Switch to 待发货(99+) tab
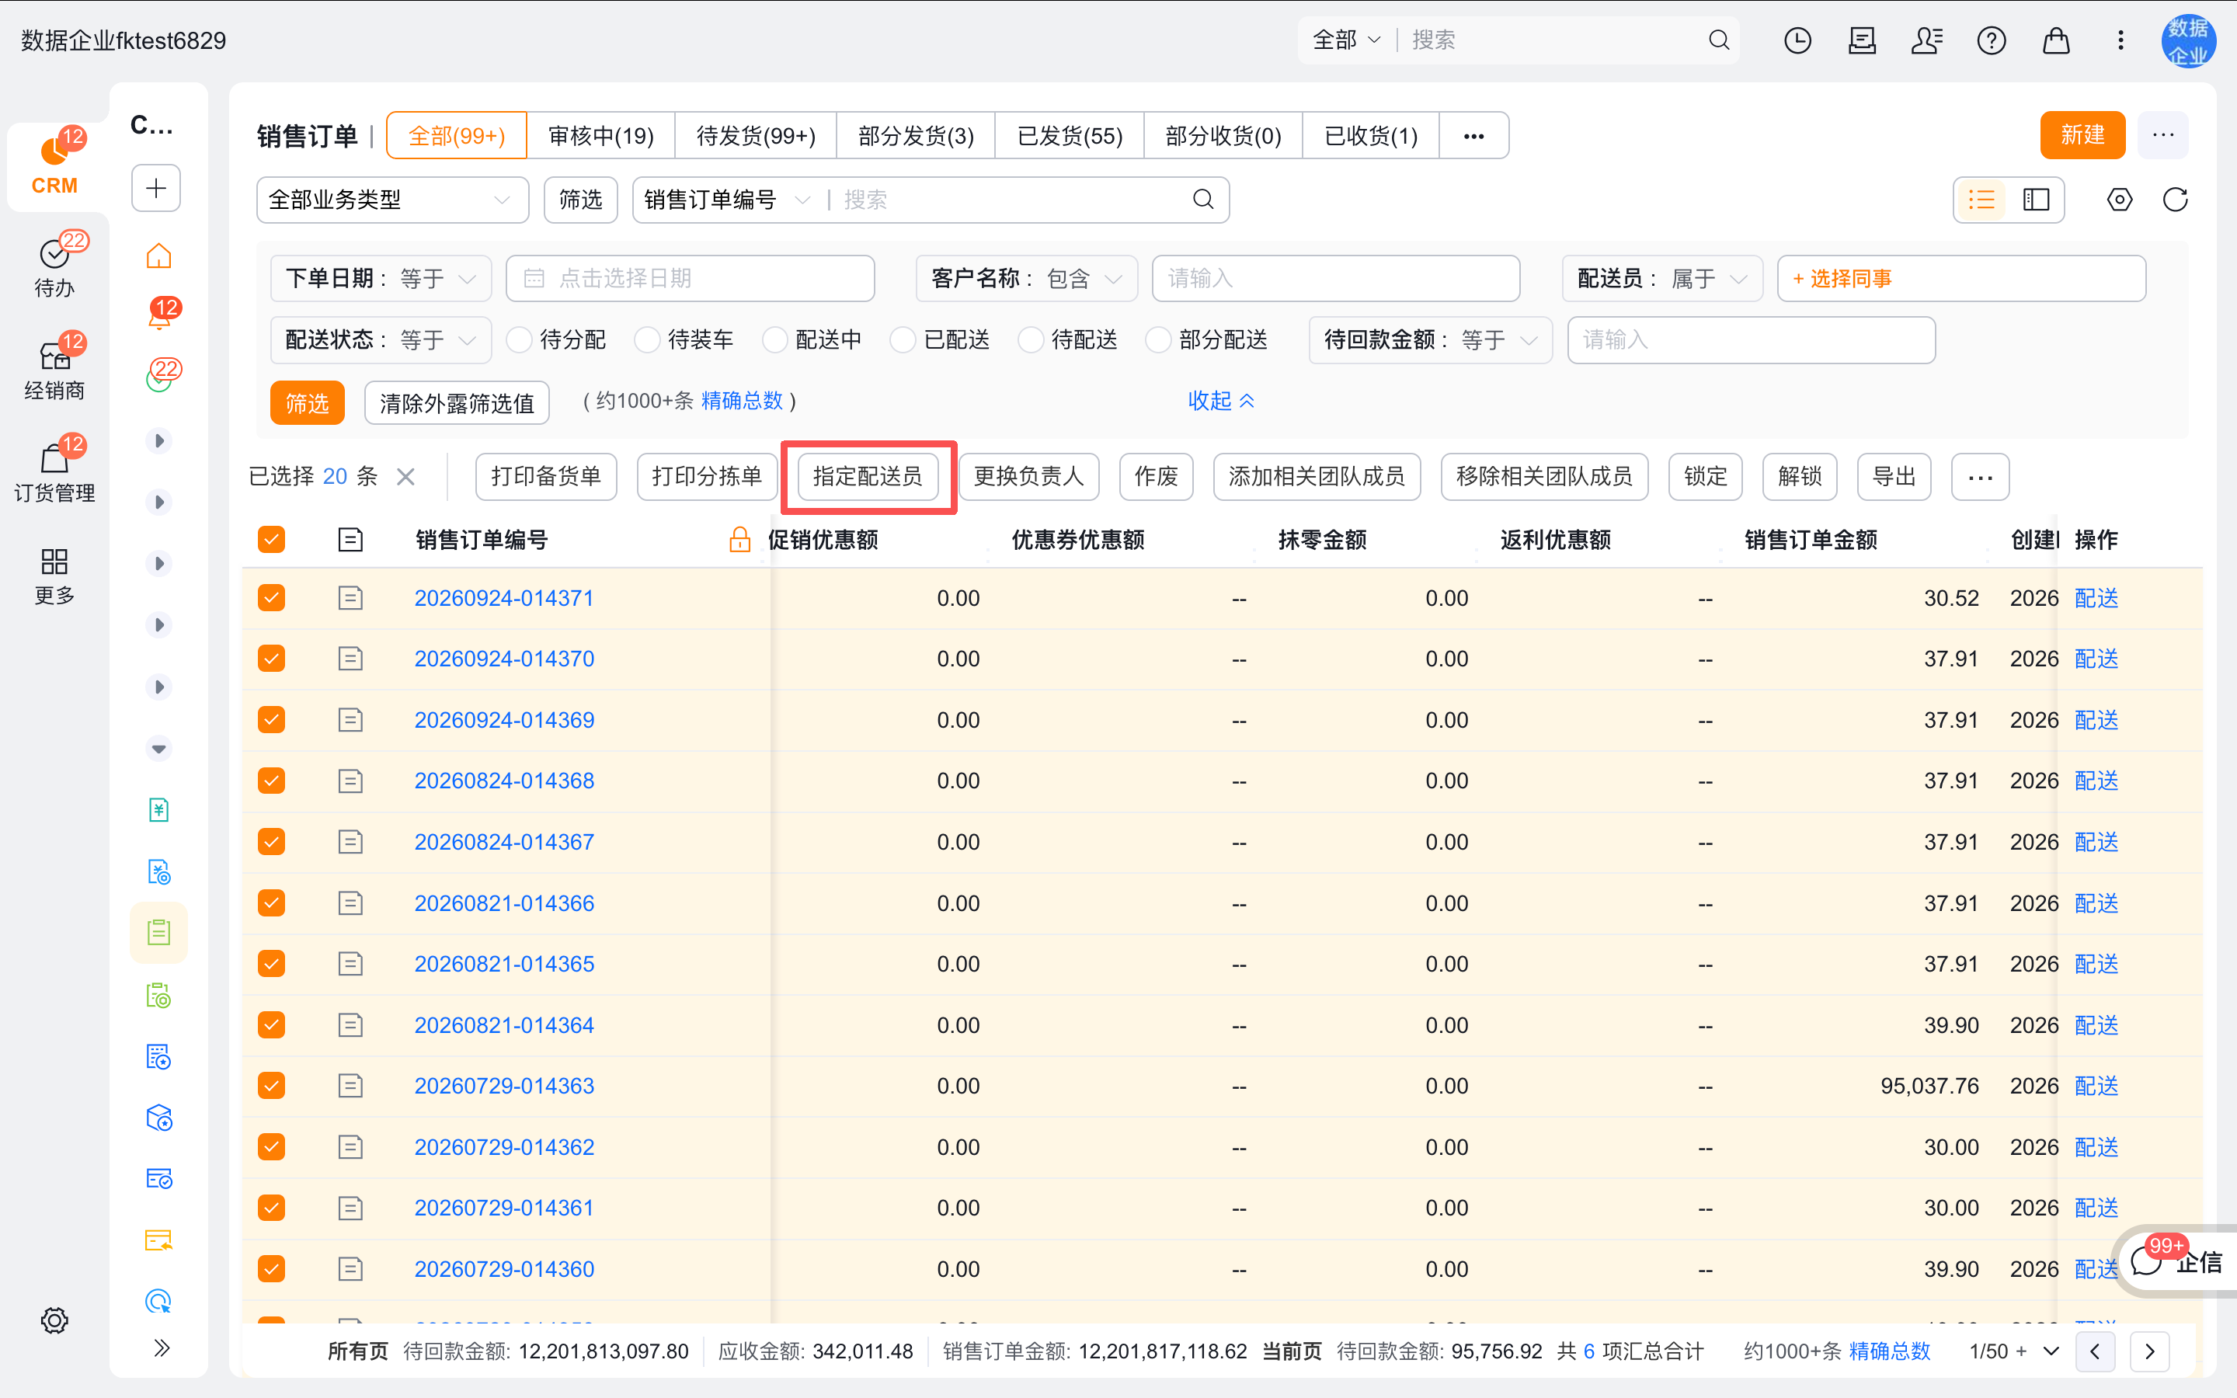The width and height of the screenshot is (2237, 1398). pos(756,136)
